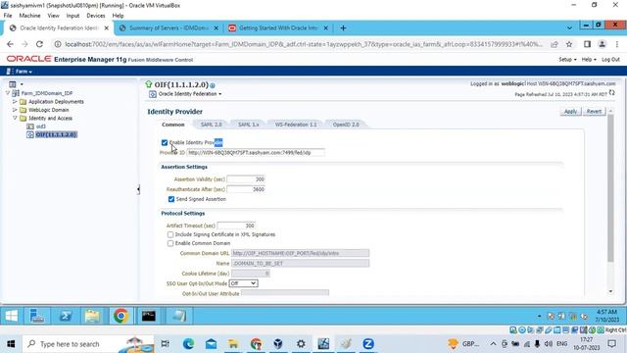
Task: Click the refresh page icon near Page Refreshed
Action: tap(612, 93)
